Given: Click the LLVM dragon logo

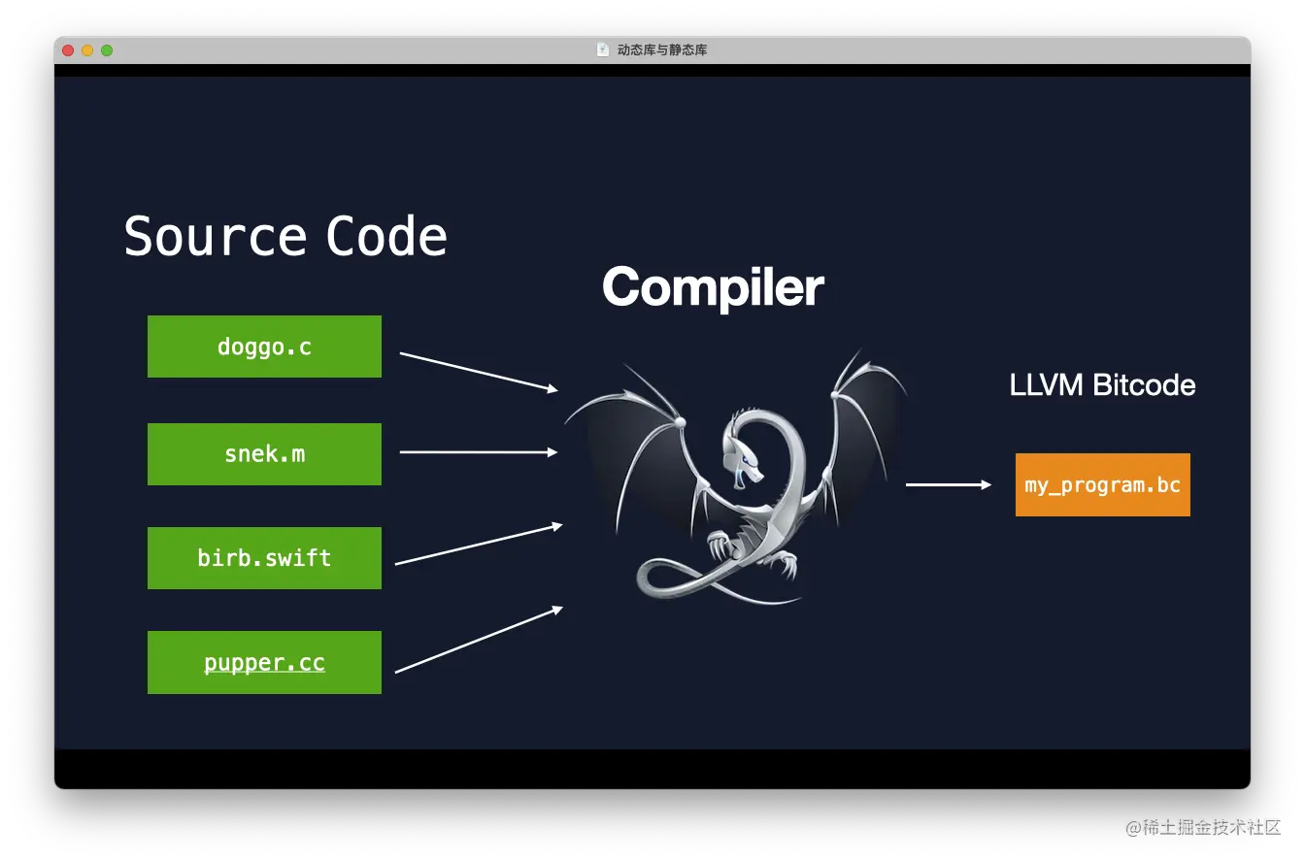Looking at the screenshot, I should (x=735, y=479).
